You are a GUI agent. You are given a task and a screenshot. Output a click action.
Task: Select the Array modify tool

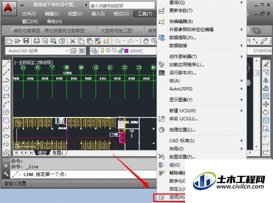coord(266,96)
